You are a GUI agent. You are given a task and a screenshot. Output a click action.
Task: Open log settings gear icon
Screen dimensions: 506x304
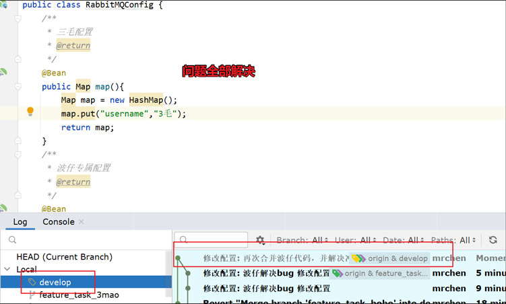260,240
